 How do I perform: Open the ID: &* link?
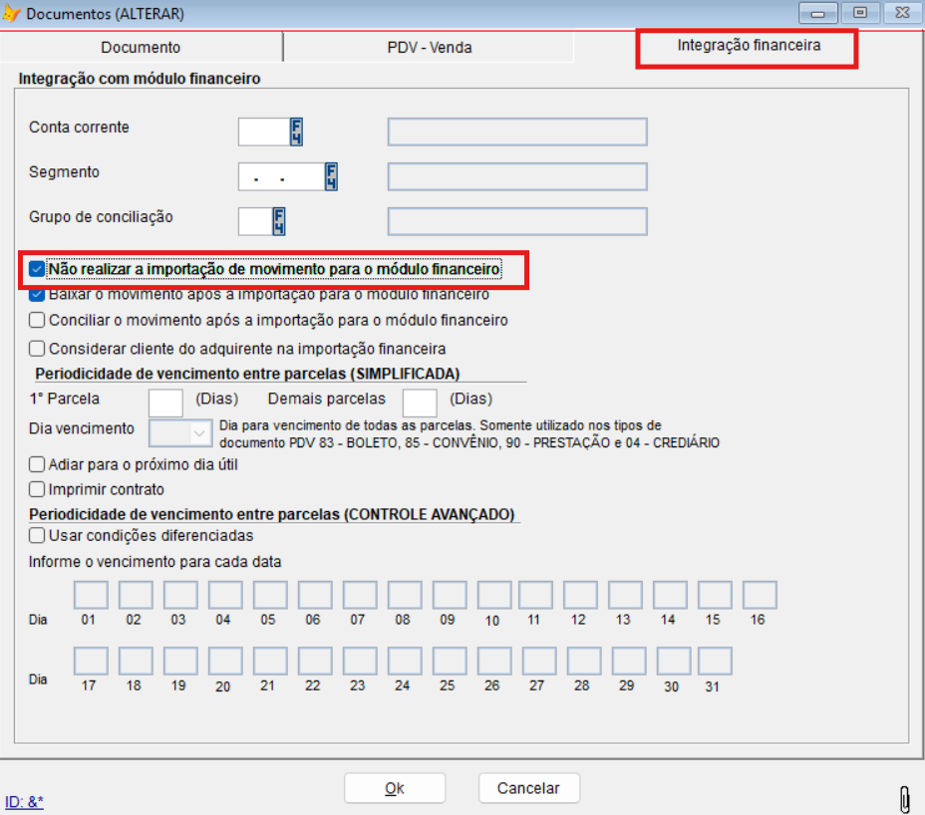24,801
